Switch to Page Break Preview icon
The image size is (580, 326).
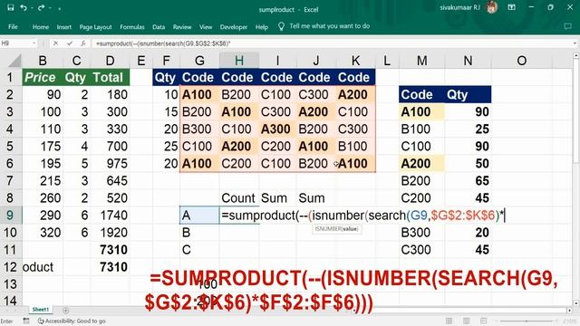pos(483,321)
